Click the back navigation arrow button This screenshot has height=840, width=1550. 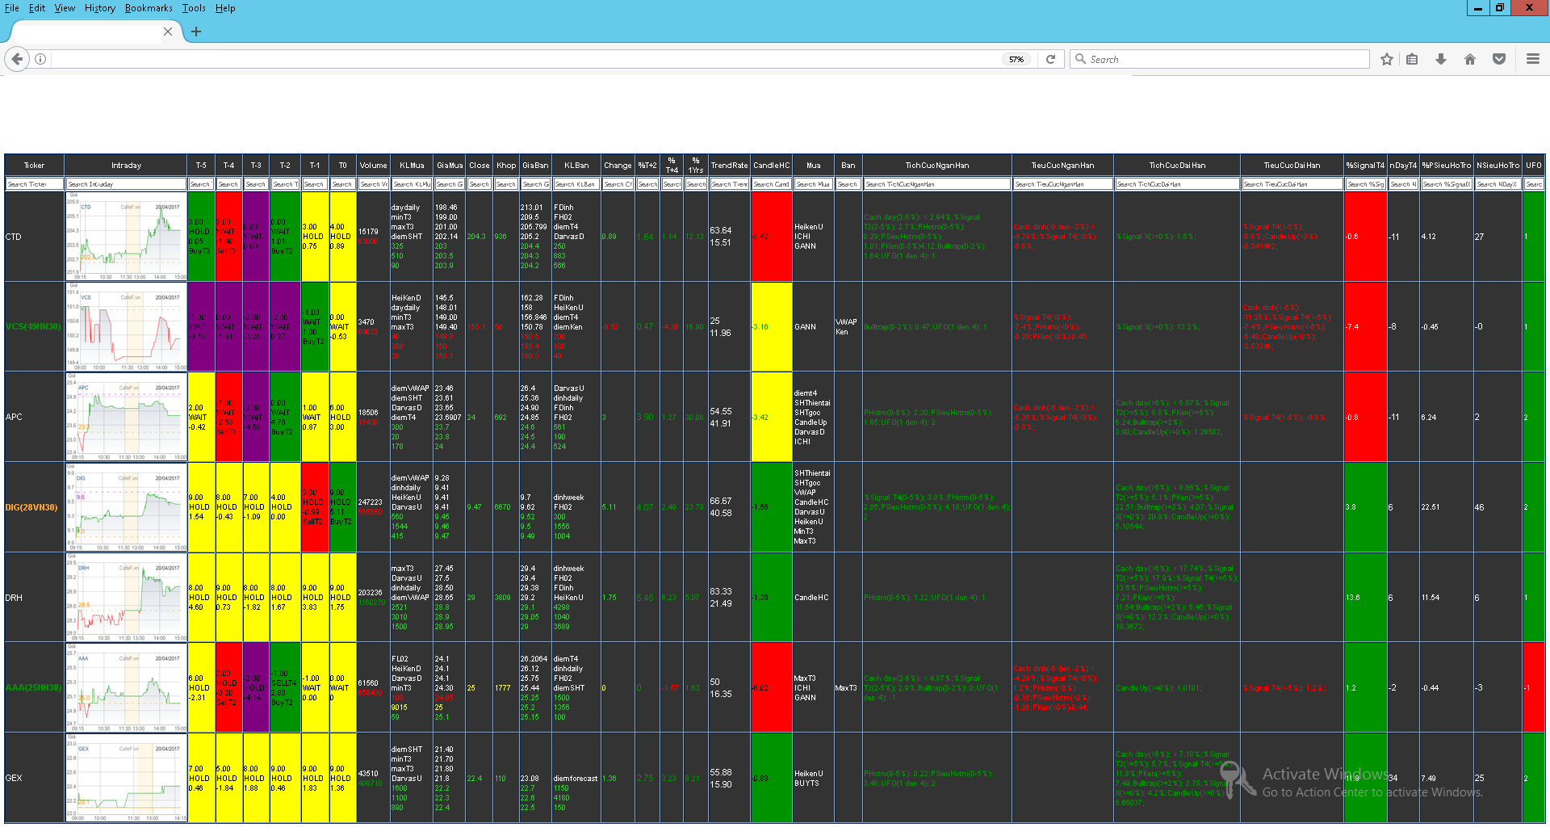(17, 59)
